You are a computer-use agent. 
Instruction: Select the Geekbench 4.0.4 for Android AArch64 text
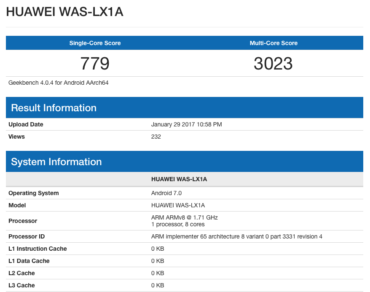pos(59,83)
